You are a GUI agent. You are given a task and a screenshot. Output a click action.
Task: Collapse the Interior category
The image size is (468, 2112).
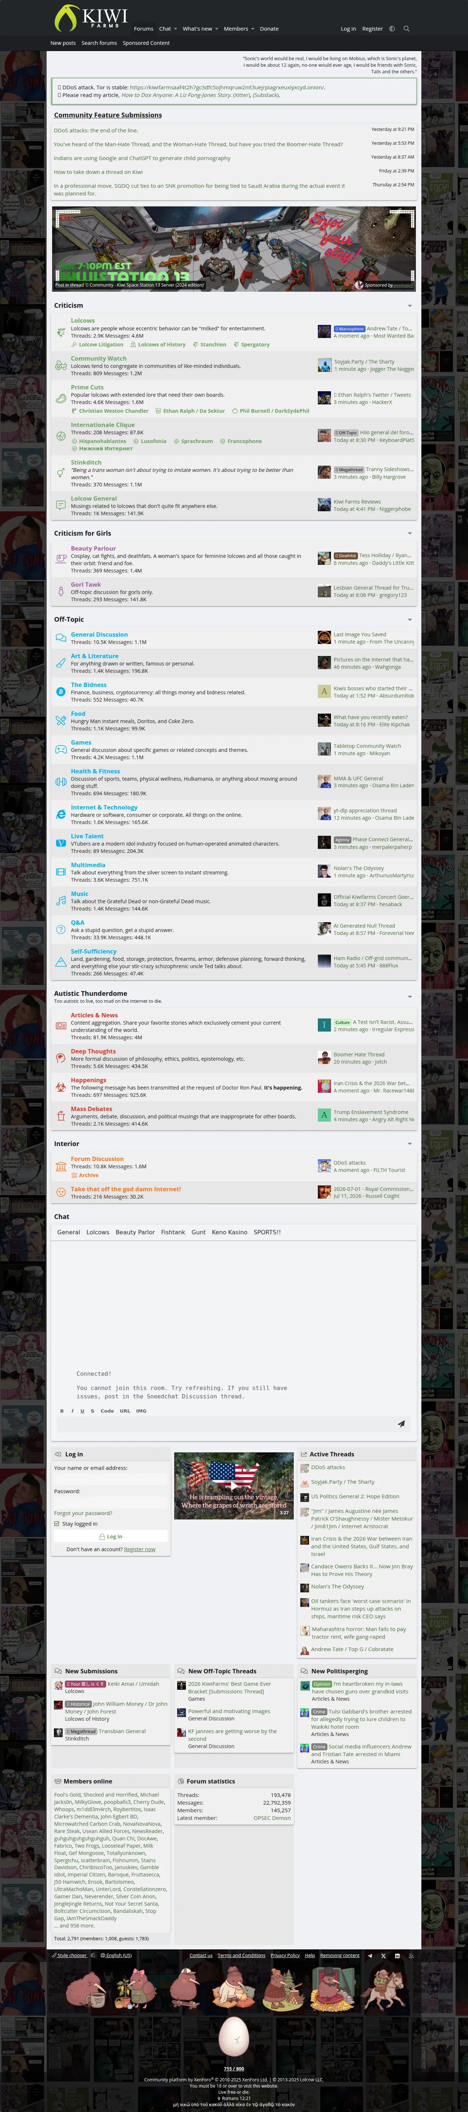click(x=409, y=1144)
